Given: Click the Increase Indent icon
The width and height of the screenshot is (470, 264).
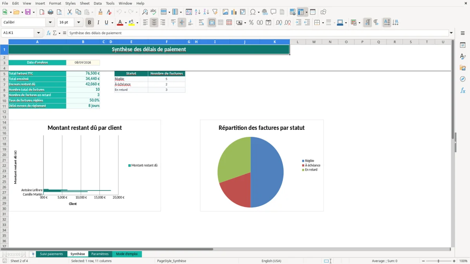Looking at the screenshot, I should [x=298, y=23].
